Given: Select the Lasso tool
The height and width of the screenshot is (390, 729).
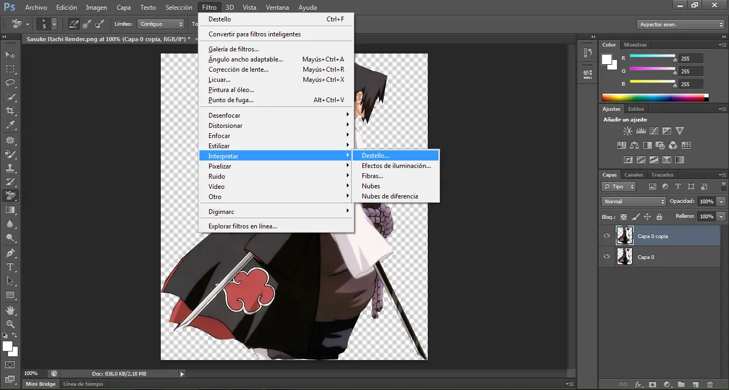Looking at the screenshot, I should 10,83.
